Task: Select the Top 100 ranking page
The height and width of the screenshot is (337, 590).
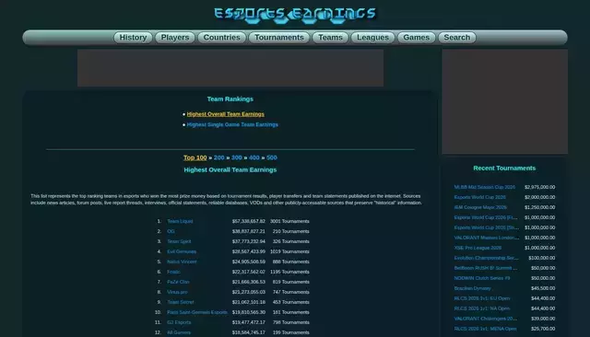Action: pyautogui.click(x=195, y=157)
